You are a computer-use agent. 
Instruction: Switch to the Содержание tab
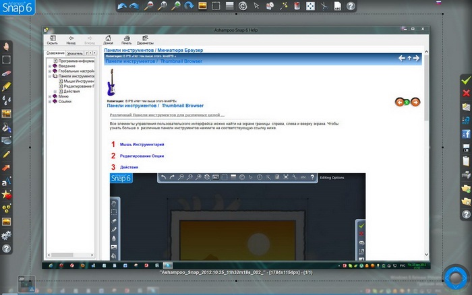pos(55,53)
